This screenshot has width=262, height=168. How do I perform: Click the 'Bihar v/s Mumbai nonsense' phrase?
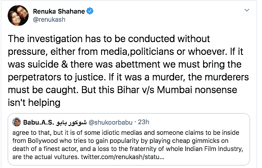click(x=177, y=90)
